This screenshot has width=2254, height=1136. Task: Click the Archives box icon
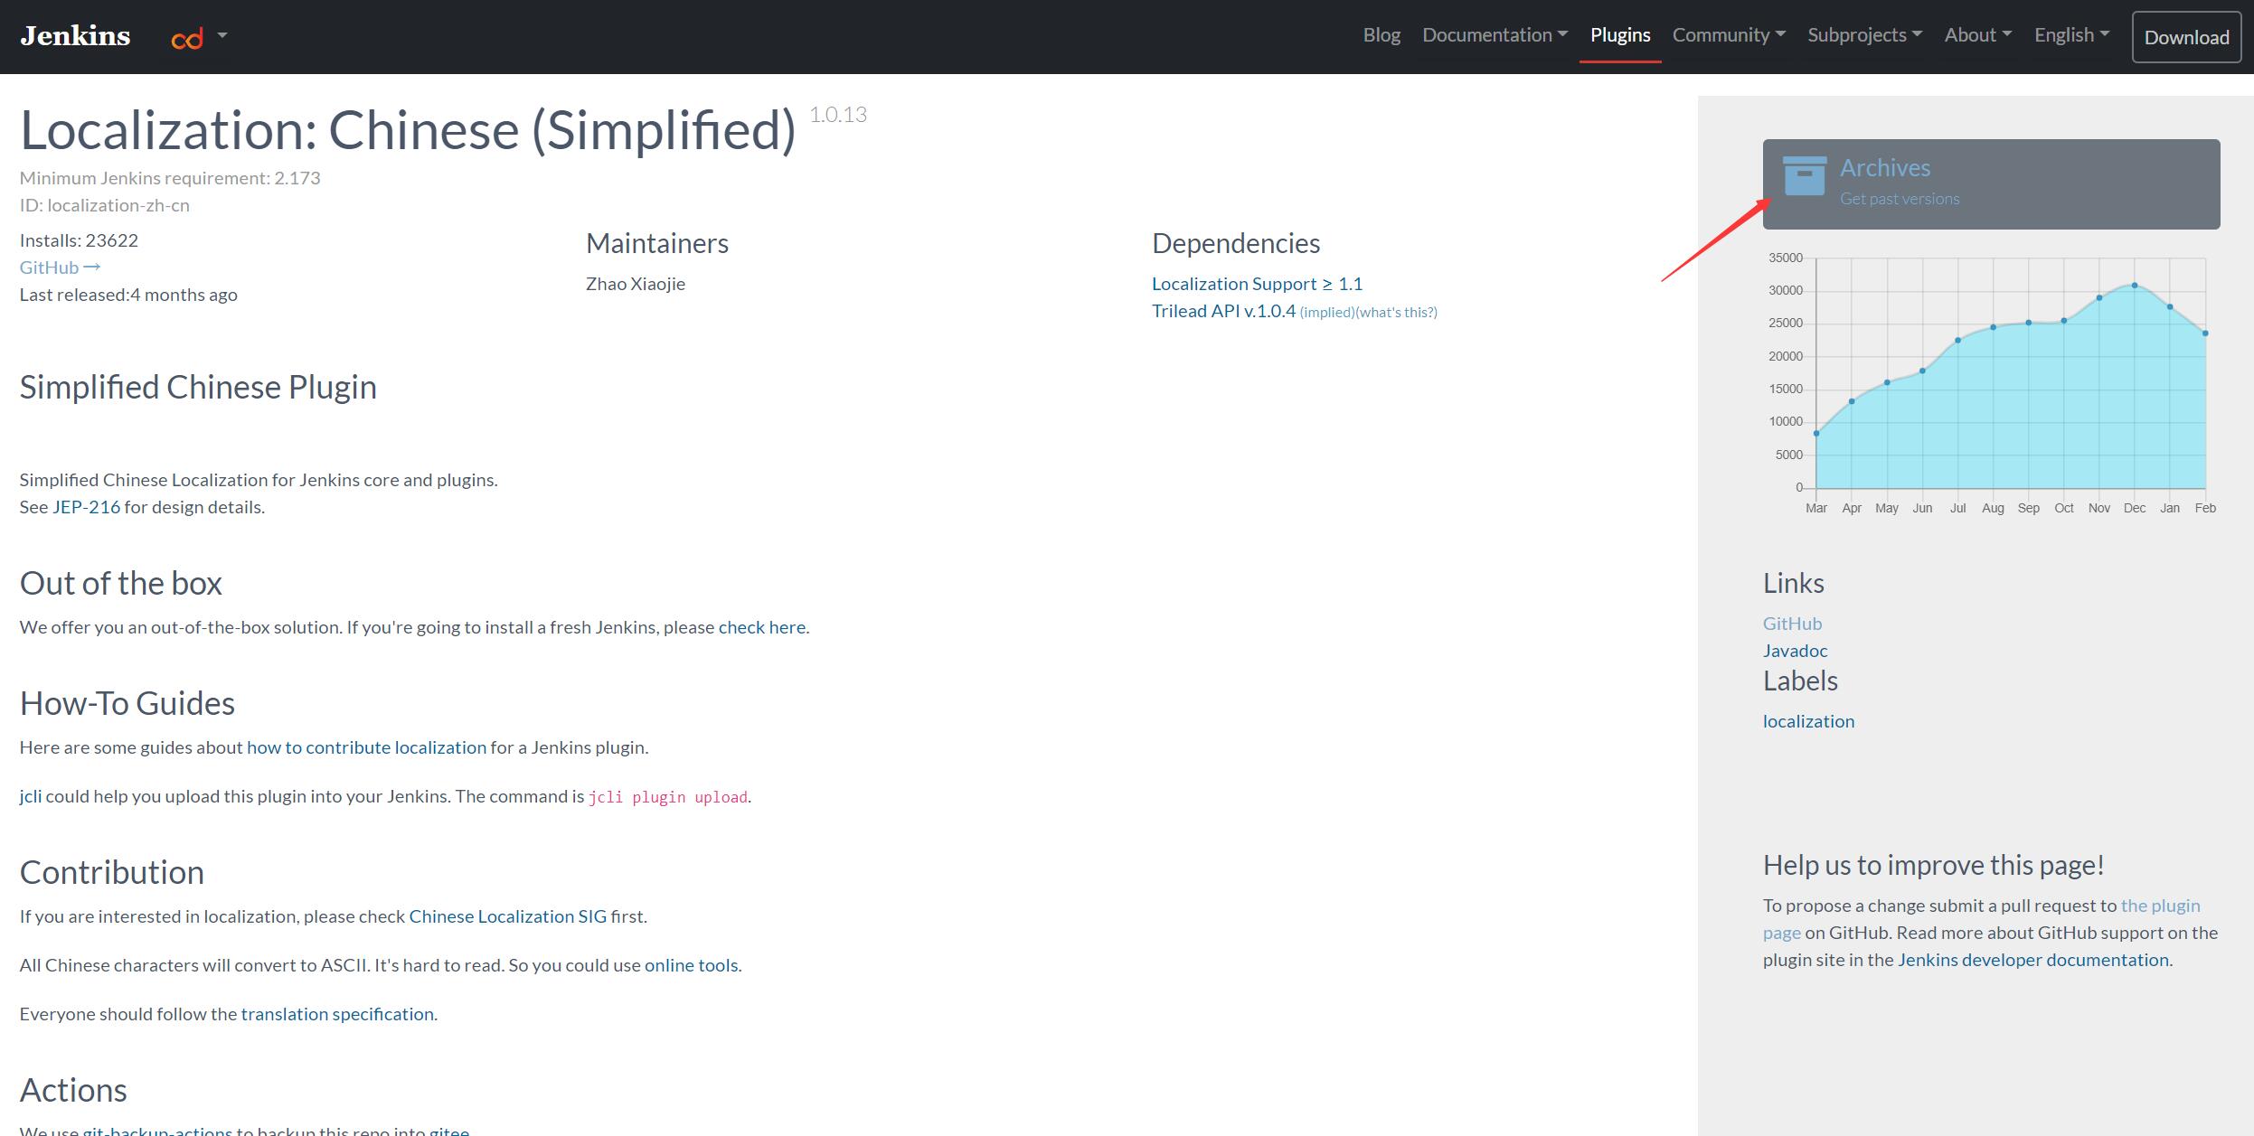tap(1804, 176)
